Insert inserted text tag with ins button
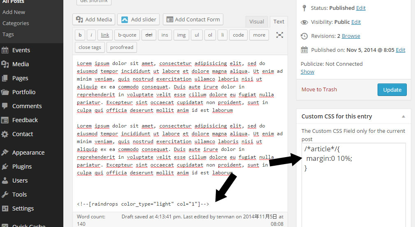Screen dimensions: 415x227 pos(165,35)
